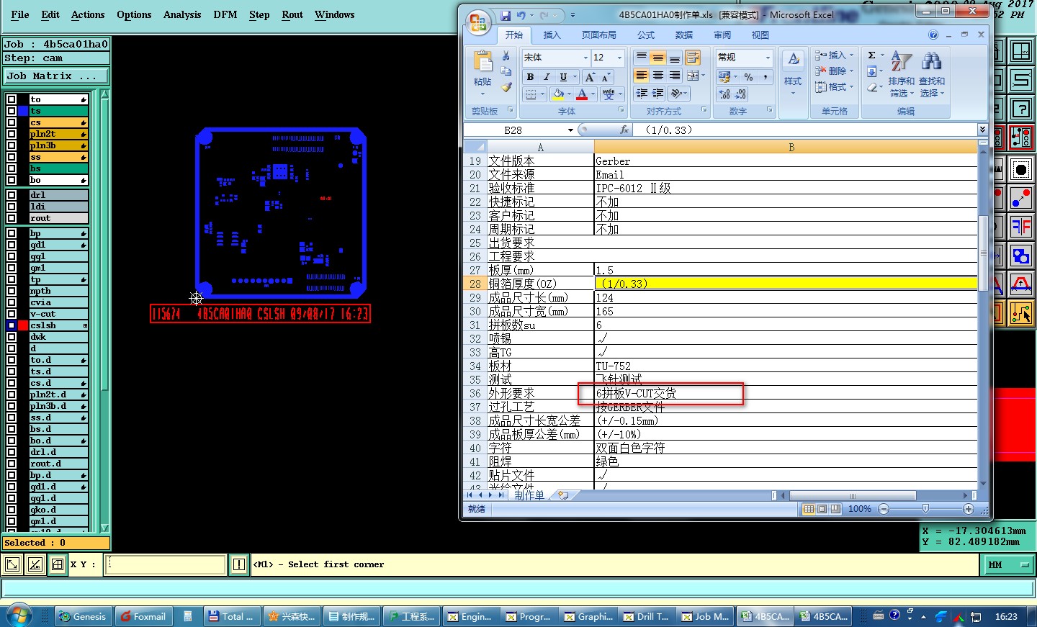Click the Excel zoom slider handle
The height and width of the screenshot is (627, 1037).
pyautogui.click(x=925, y=509)
